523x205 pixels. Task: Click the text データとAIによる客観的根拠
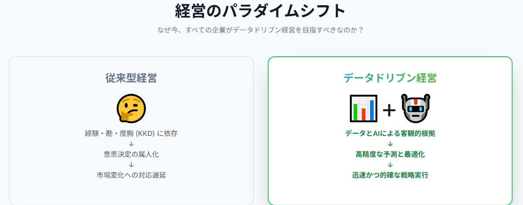(x=390, y=133)
